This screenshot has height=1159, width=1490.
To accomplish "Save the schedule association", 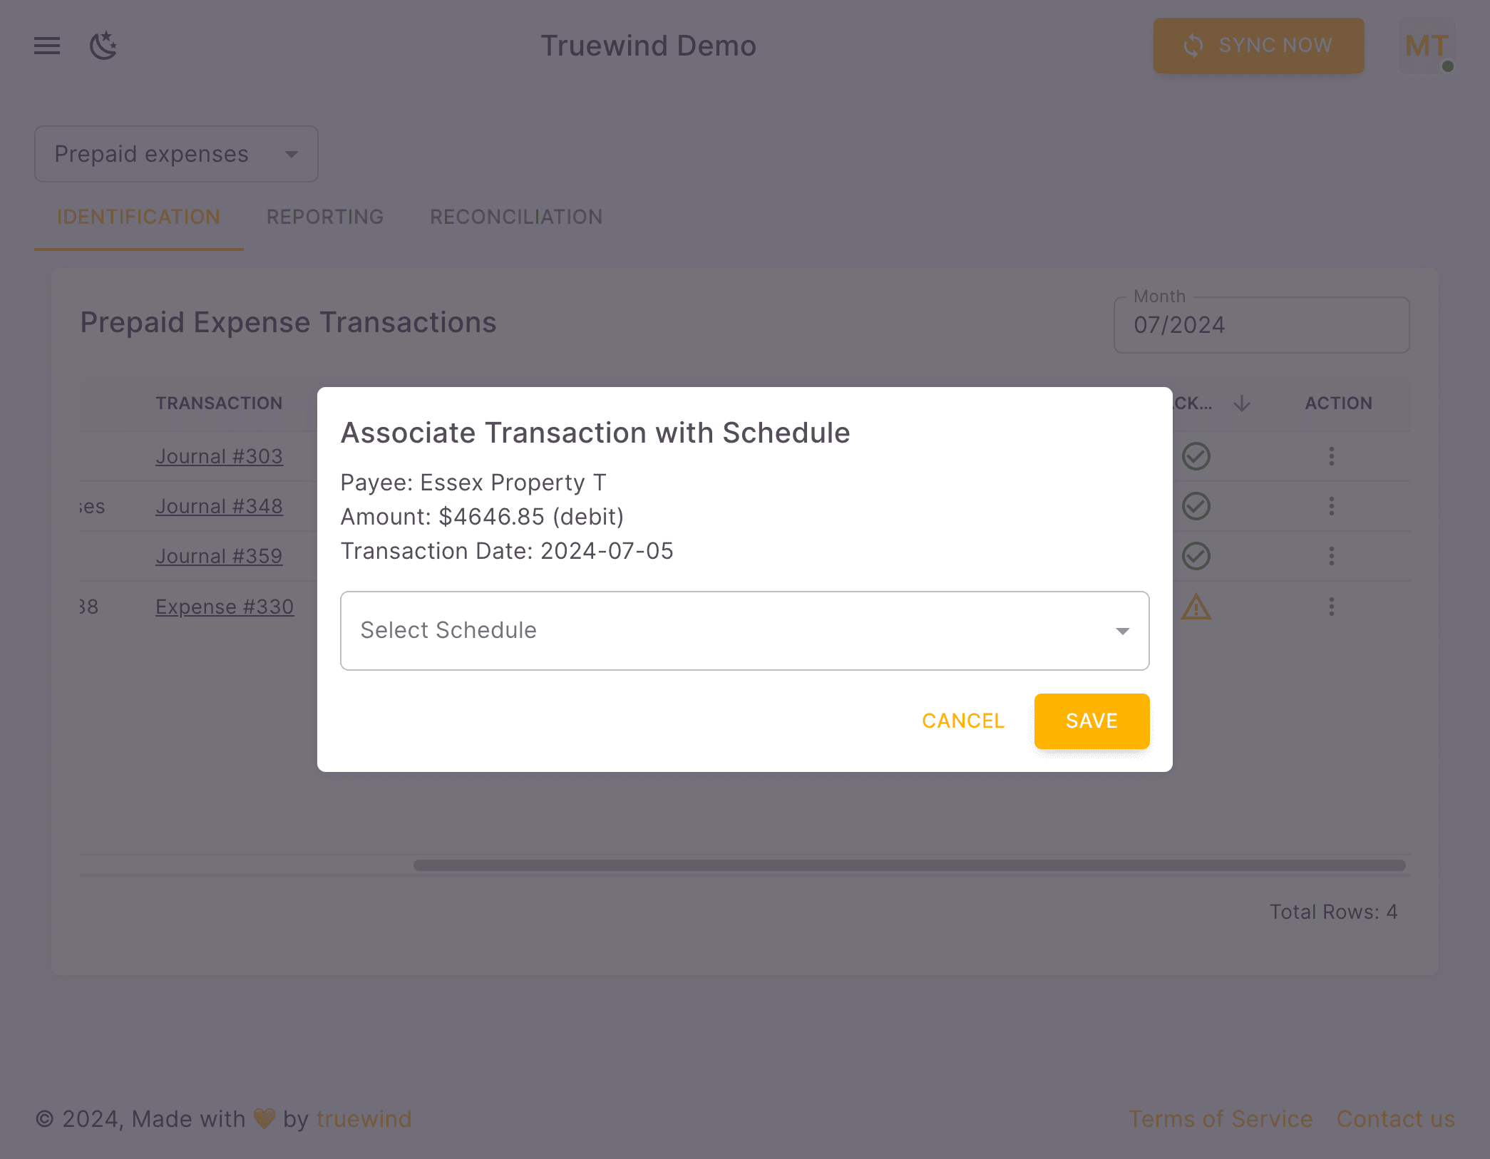I will [1091, 721].
